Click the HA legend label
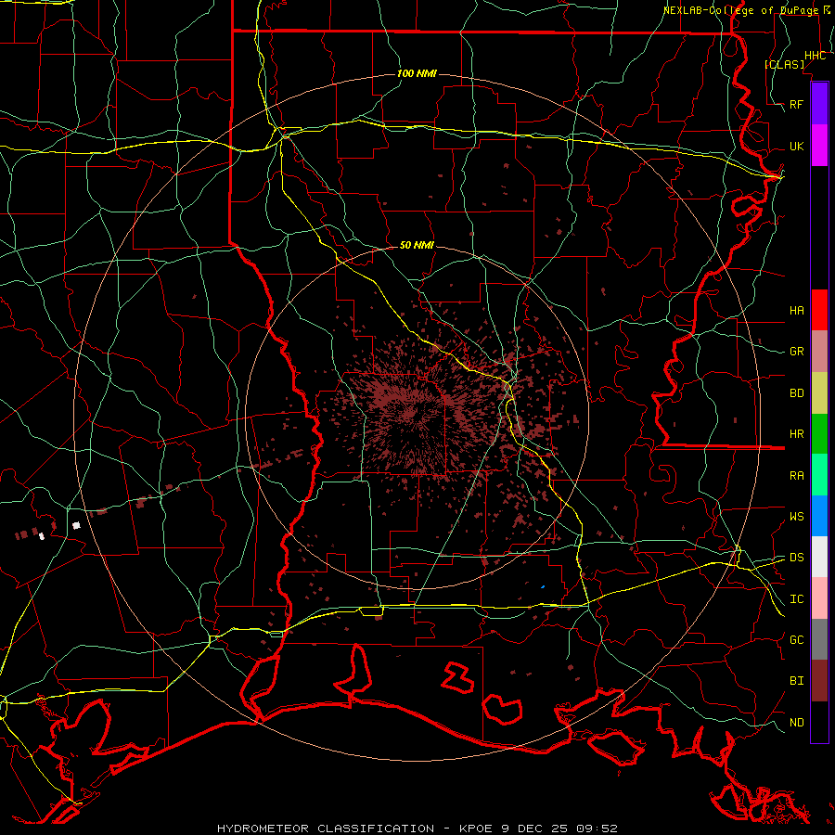The width and height of the screenshot is (835, 835). 797,310
